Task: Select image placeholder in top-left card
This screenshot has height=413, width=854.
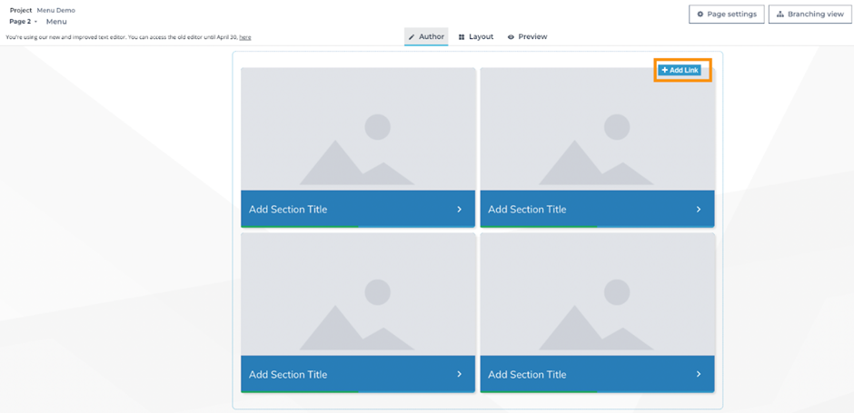Action: (x=358, y=129)
